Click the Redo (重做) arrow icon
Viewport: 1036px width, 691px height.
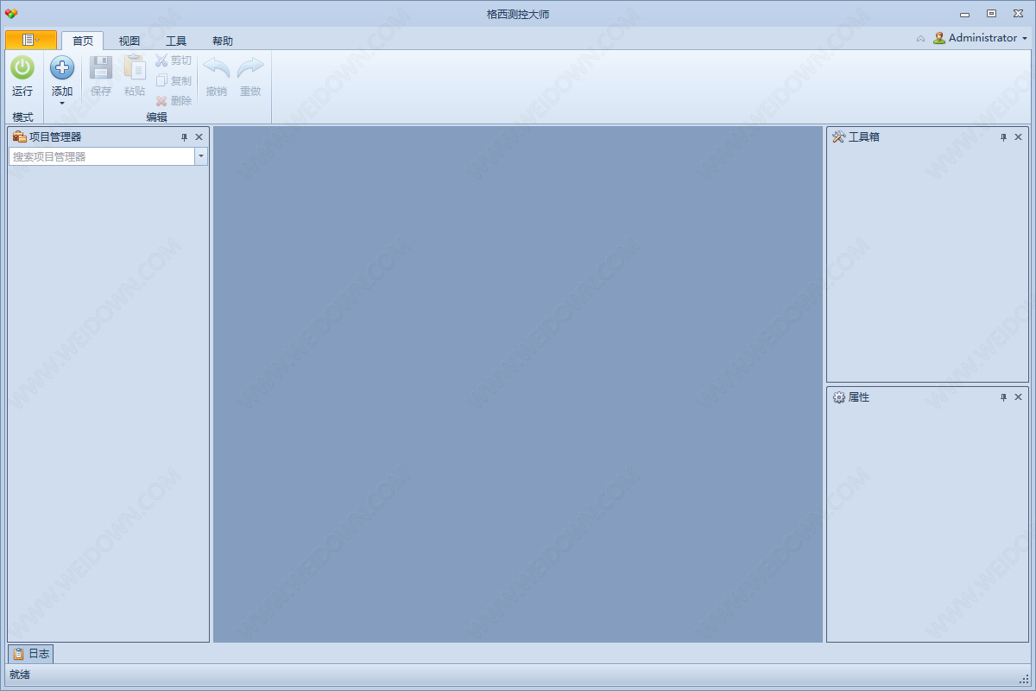(x=250, y=67)
